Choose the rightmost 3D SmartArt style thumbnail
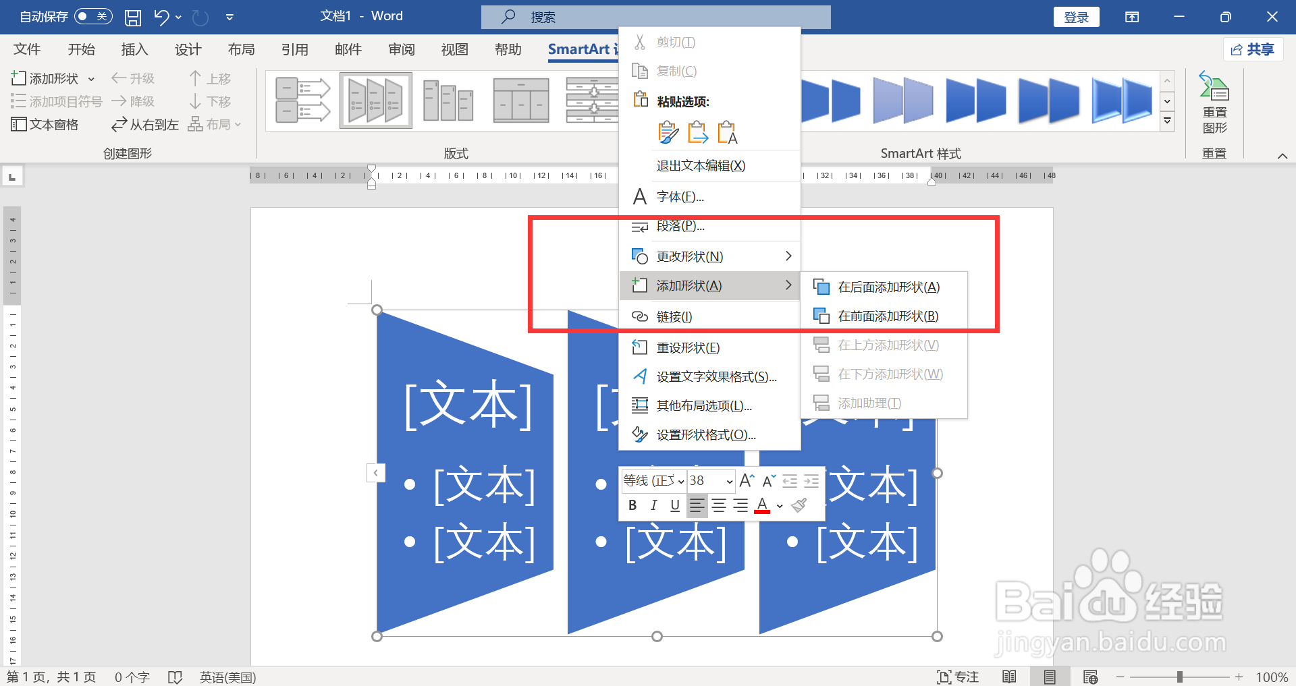Image resolution: width=1296 pixels, height=686 pixels. [x=1122, y=101]
